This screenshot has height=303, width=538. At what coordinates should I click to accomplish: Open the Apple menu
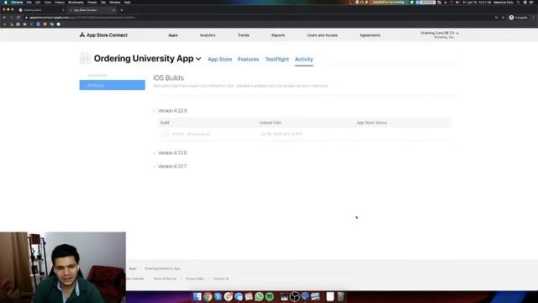coord(6,2)
